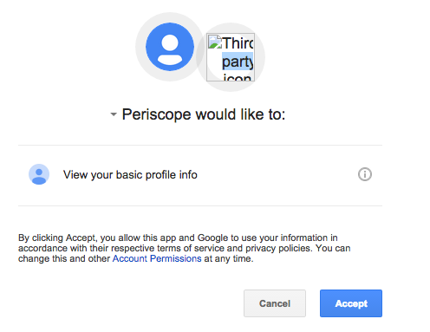Screen dimensions: 430x332
Task: Click the highlighted 'party' alt text
Action: tap(238, 62)
